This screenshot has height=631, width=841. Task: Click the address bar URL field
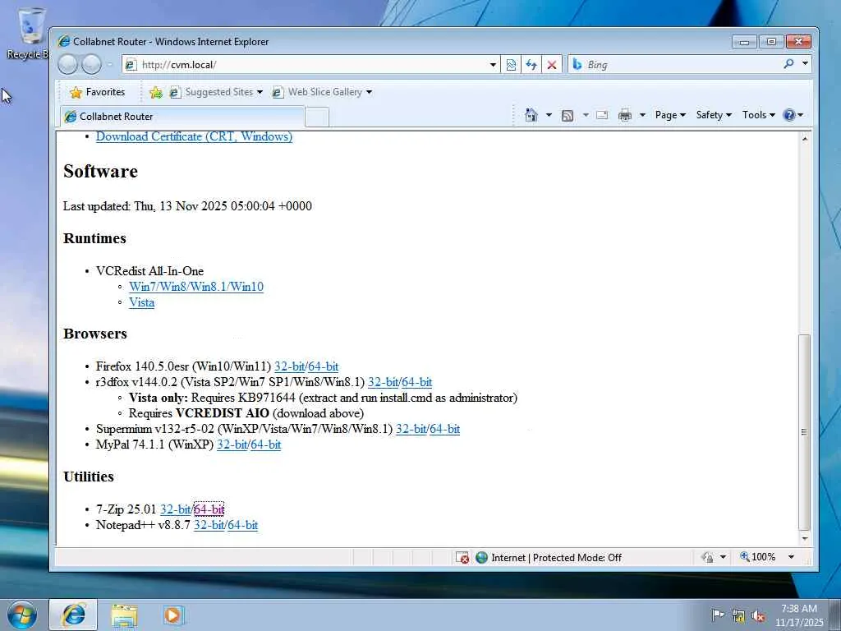306,65
